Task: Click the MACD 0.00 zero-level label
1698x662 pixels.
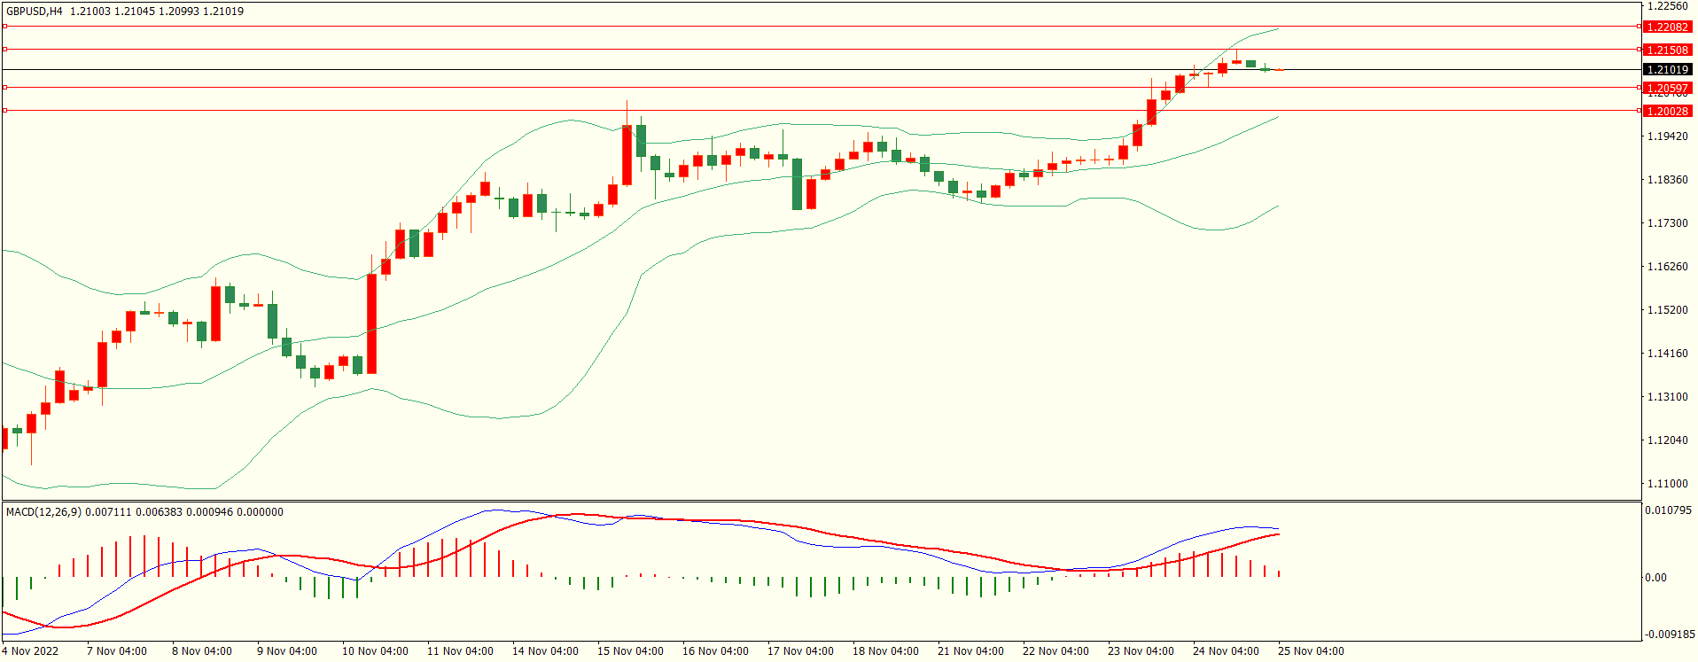Action: tap(1655, 578)
